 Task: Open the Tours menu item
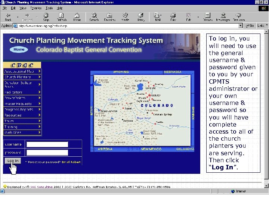[22, 121]
